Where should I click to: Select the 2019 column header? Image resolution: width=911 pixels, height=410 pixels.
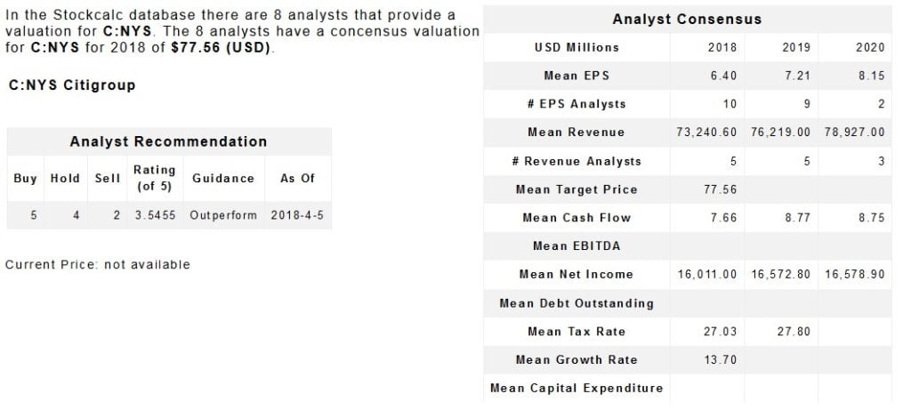(x=795, y=47)
